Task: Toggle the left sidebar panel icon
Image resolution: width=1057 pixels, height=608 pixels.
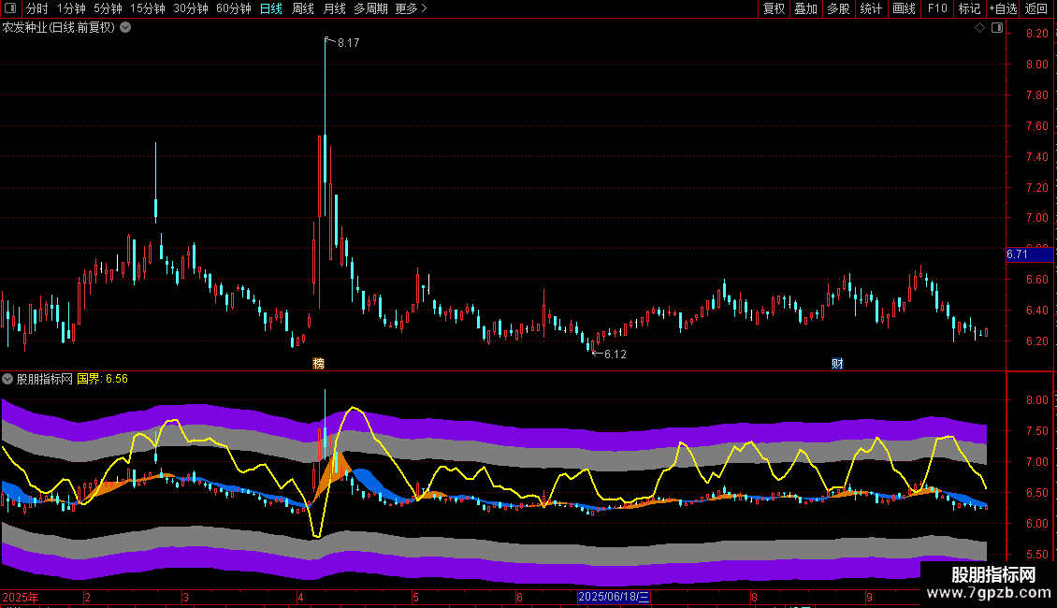Action: 10,8
